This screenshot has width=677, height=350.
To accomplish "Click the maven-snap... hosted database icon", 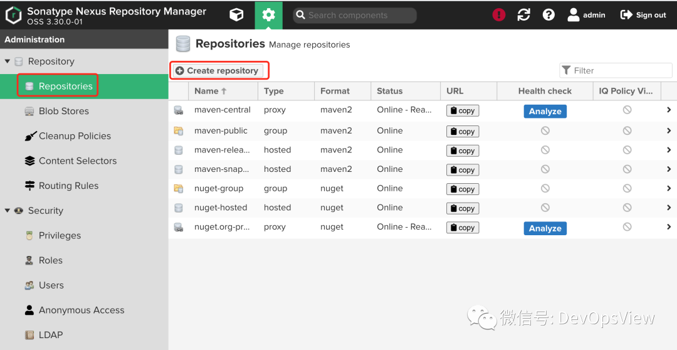I will tap(178, 169).
